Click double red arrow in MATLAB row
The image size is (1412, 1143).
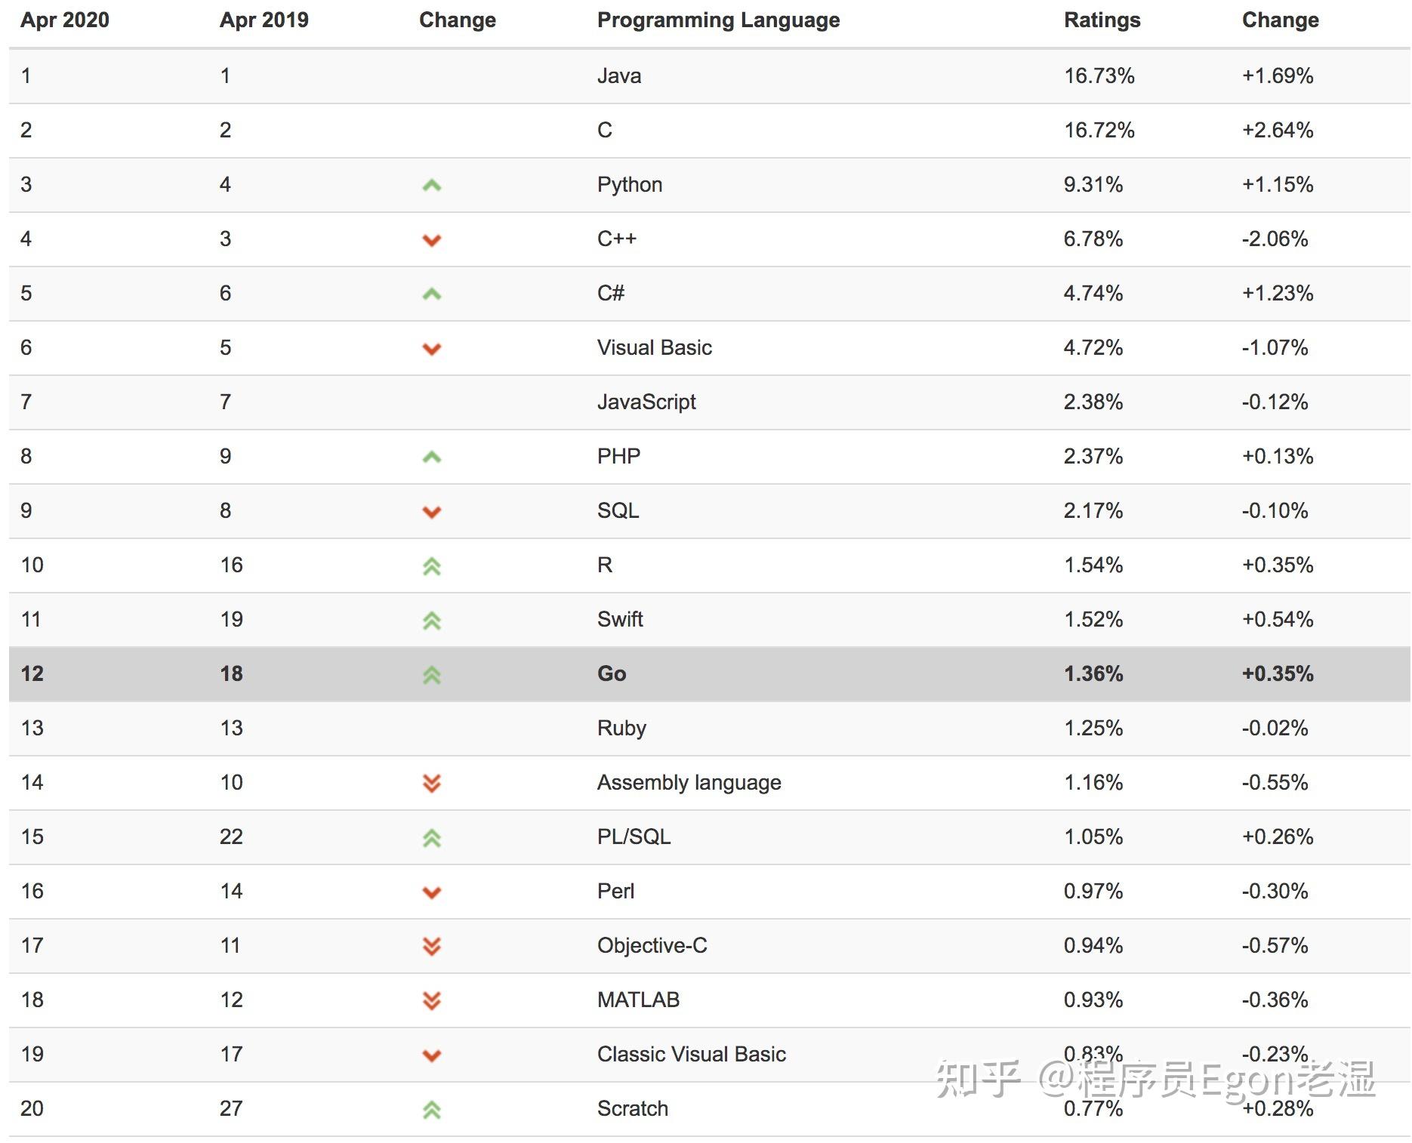click(431, 1000)
